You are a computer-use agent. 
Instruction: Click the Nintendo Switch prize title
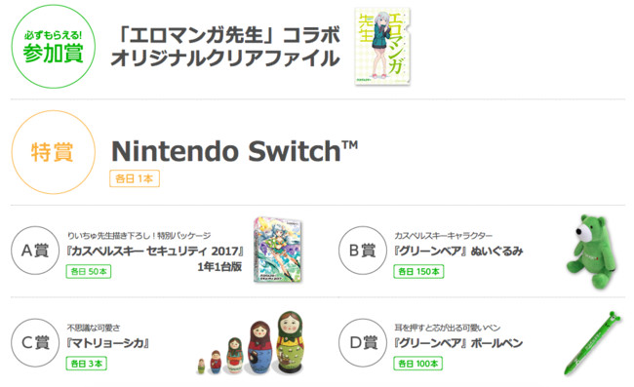234,151
